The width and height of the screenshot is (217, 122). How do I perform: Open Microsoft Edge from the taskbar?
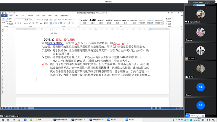[x=25, y=120]
